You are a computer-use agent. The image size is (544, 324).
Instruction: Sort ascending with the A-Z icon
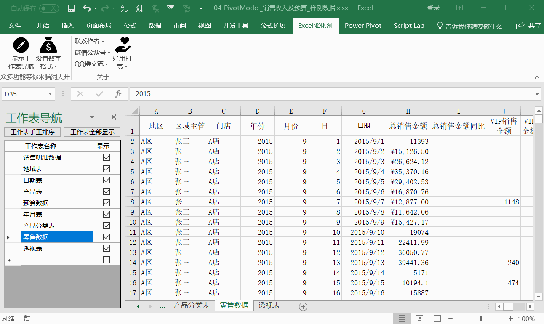[x=124, y=8]
